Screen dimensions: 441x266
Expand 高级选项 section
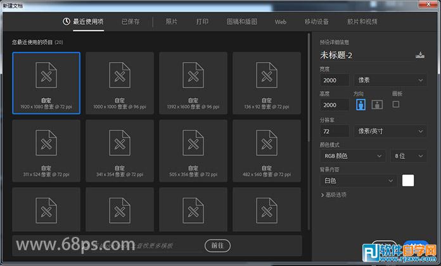333,194
